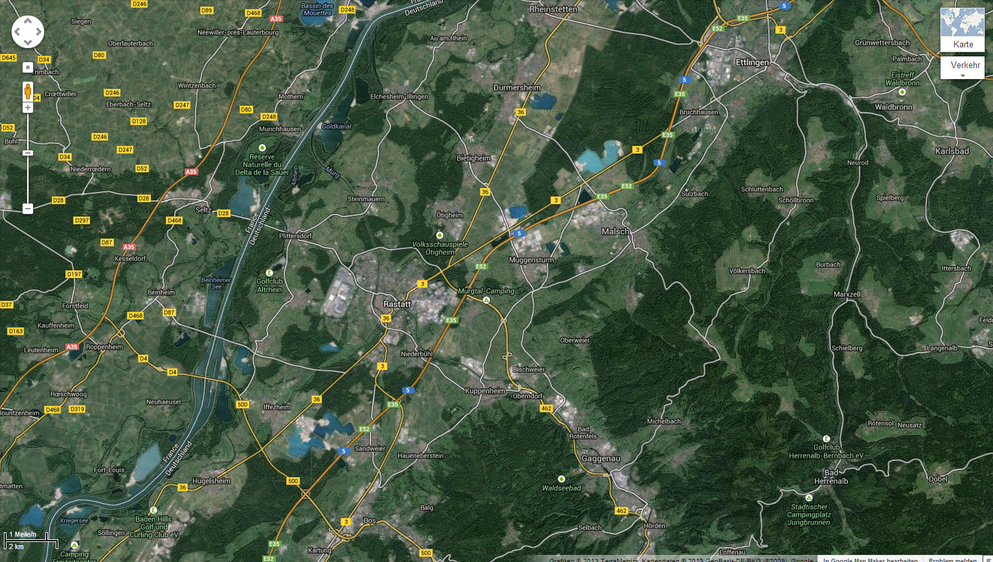Screen dimensions: 993x562
Task: Pan the map left with the west arrow
Action: click(x=17, y=32)
